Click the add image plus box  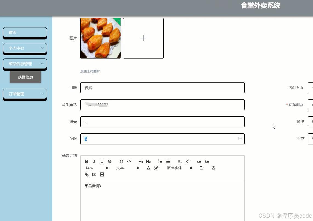[x=143, y=38]
